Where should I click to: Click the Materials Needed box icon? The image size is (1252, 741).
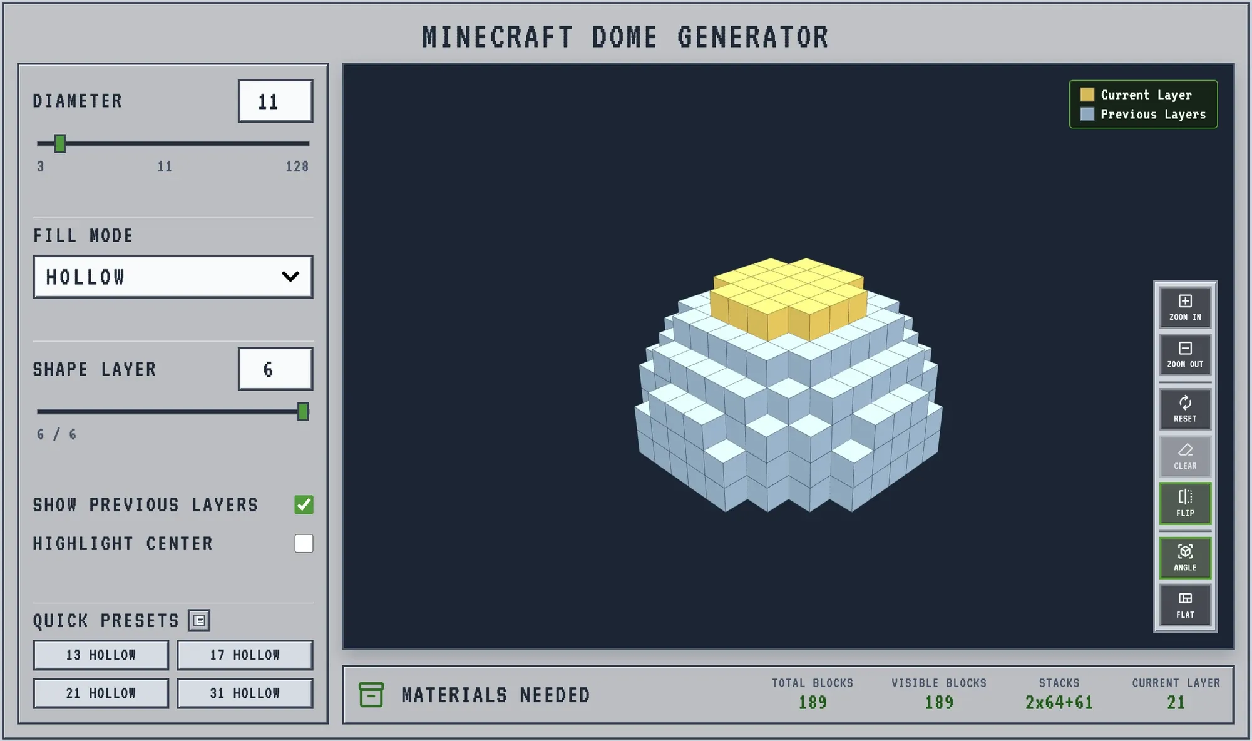(x=371, y=695)
